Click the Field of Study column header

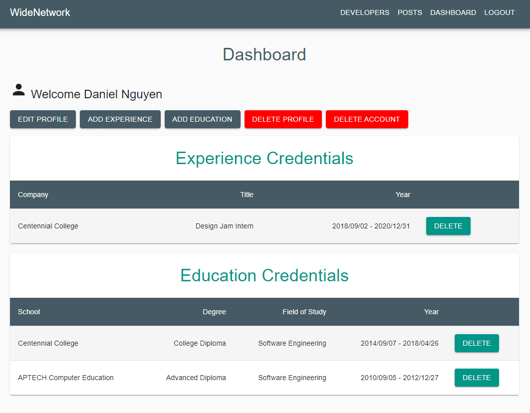pyautogui.click(x=304, y=312)
